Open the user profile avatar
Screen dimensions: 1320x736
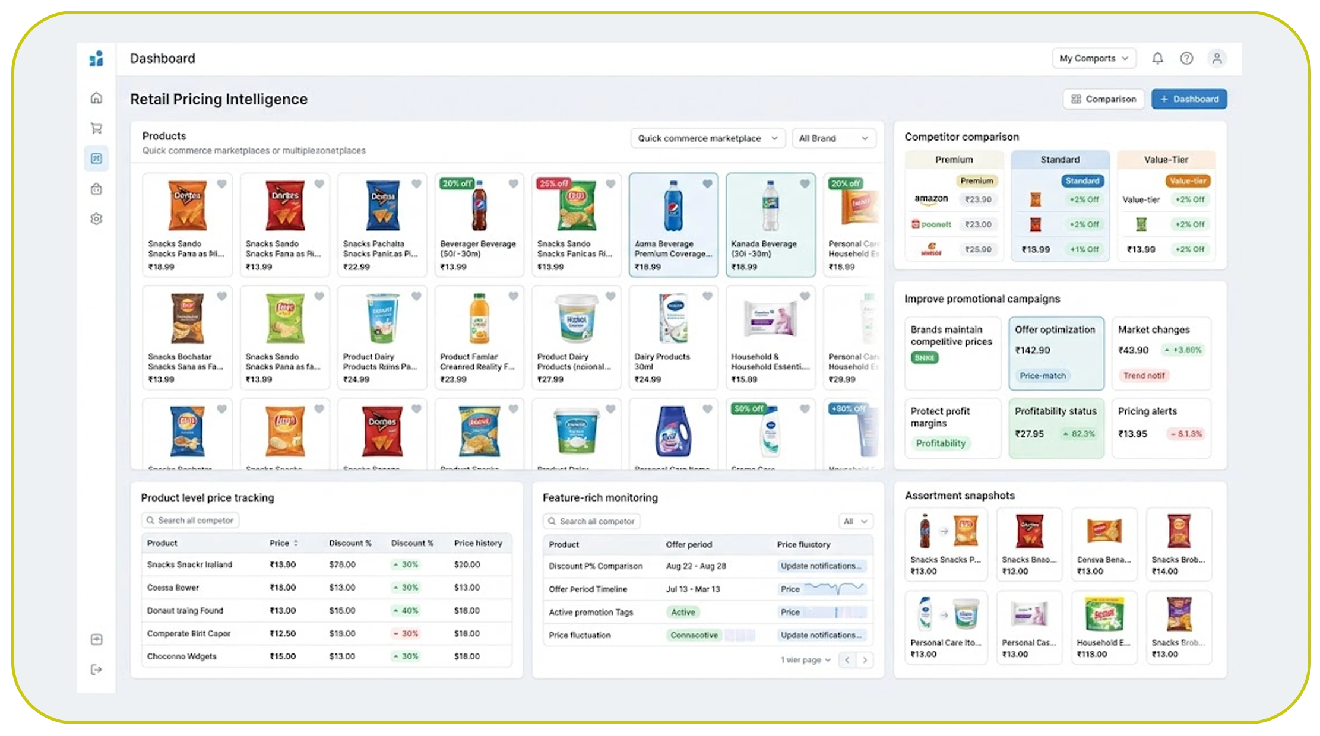[1217, 58]
